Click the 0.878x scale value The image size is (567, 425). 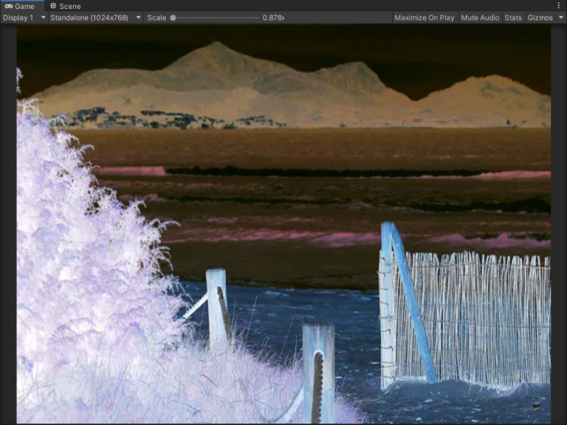(x=273, y=18)
